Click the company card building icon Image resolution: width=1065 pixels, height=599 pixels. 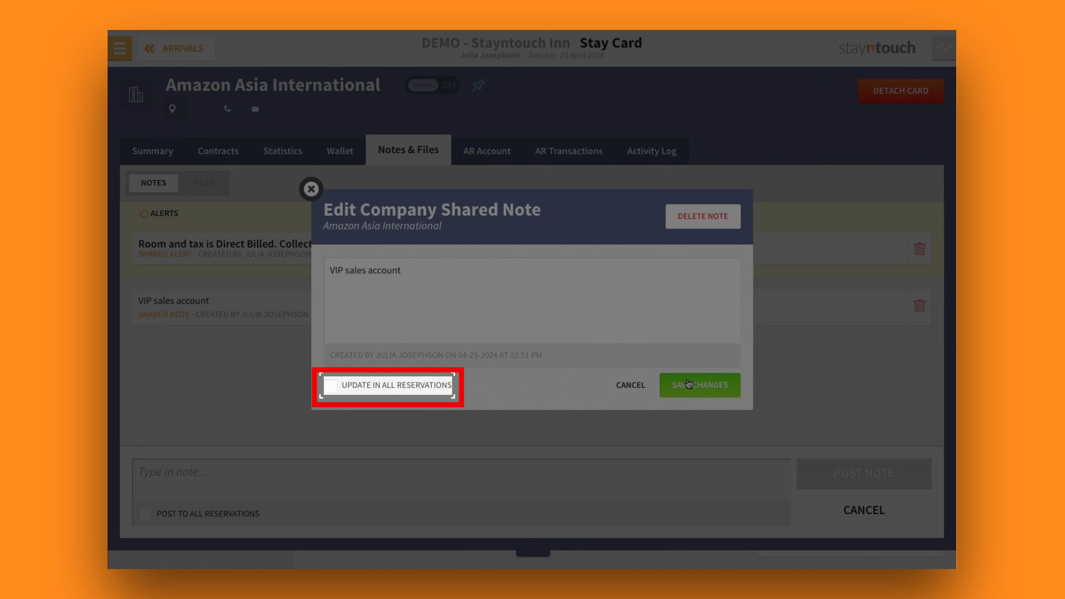(136, 94)
